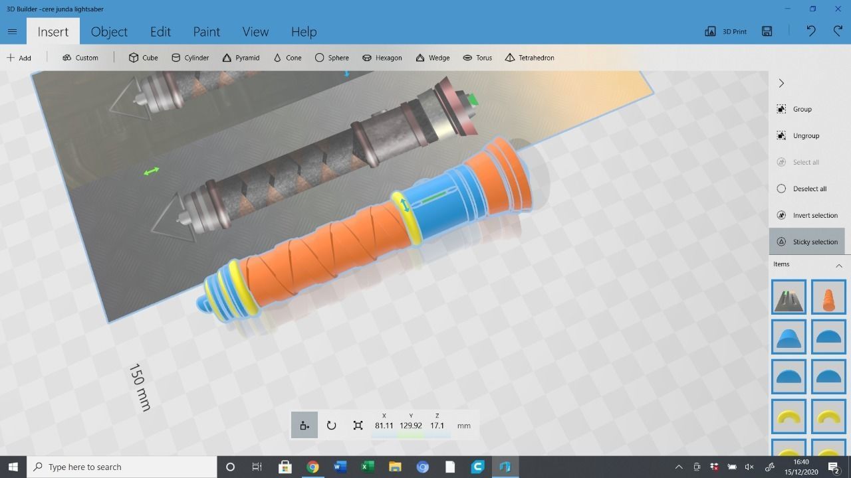The height and width of the screenshot is (478, 851).
Task: Click the muted volume tray icon
Action: click(x=749, y=467)
